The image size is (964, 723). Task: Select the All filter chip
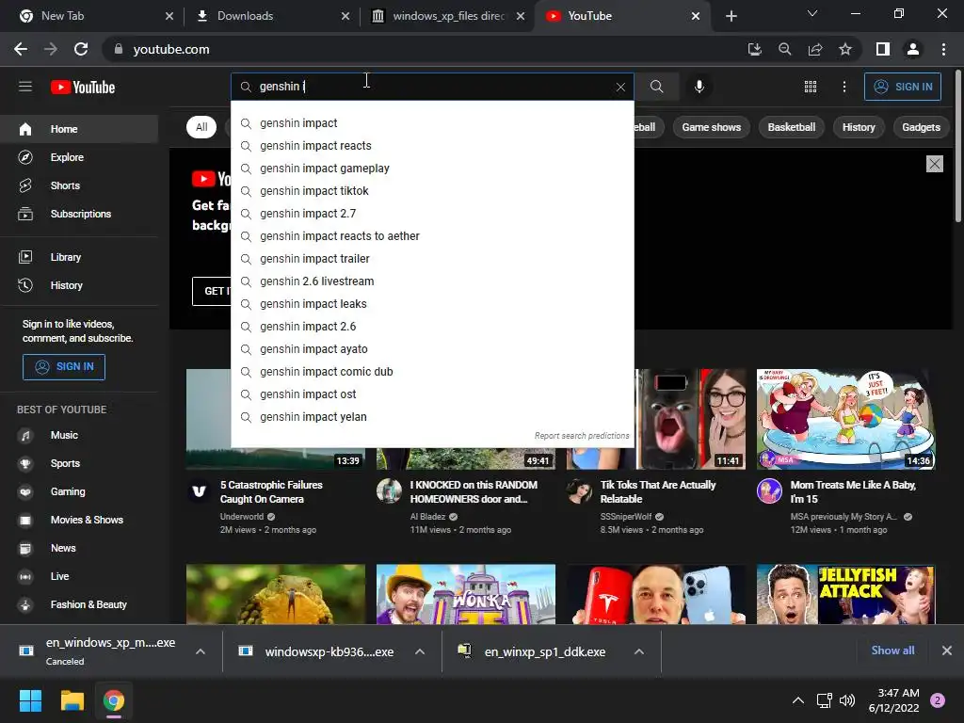[201, 127]
